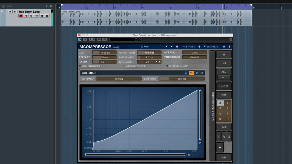The height and width of the screenshot is (164, 292).
Task: Click plugin window Write automation button
Action: pyautogui.click(x=94, y=39)
